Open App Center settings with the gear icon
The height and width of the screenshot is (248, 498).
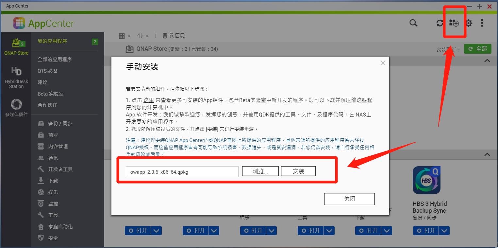[x=469, y=23]
